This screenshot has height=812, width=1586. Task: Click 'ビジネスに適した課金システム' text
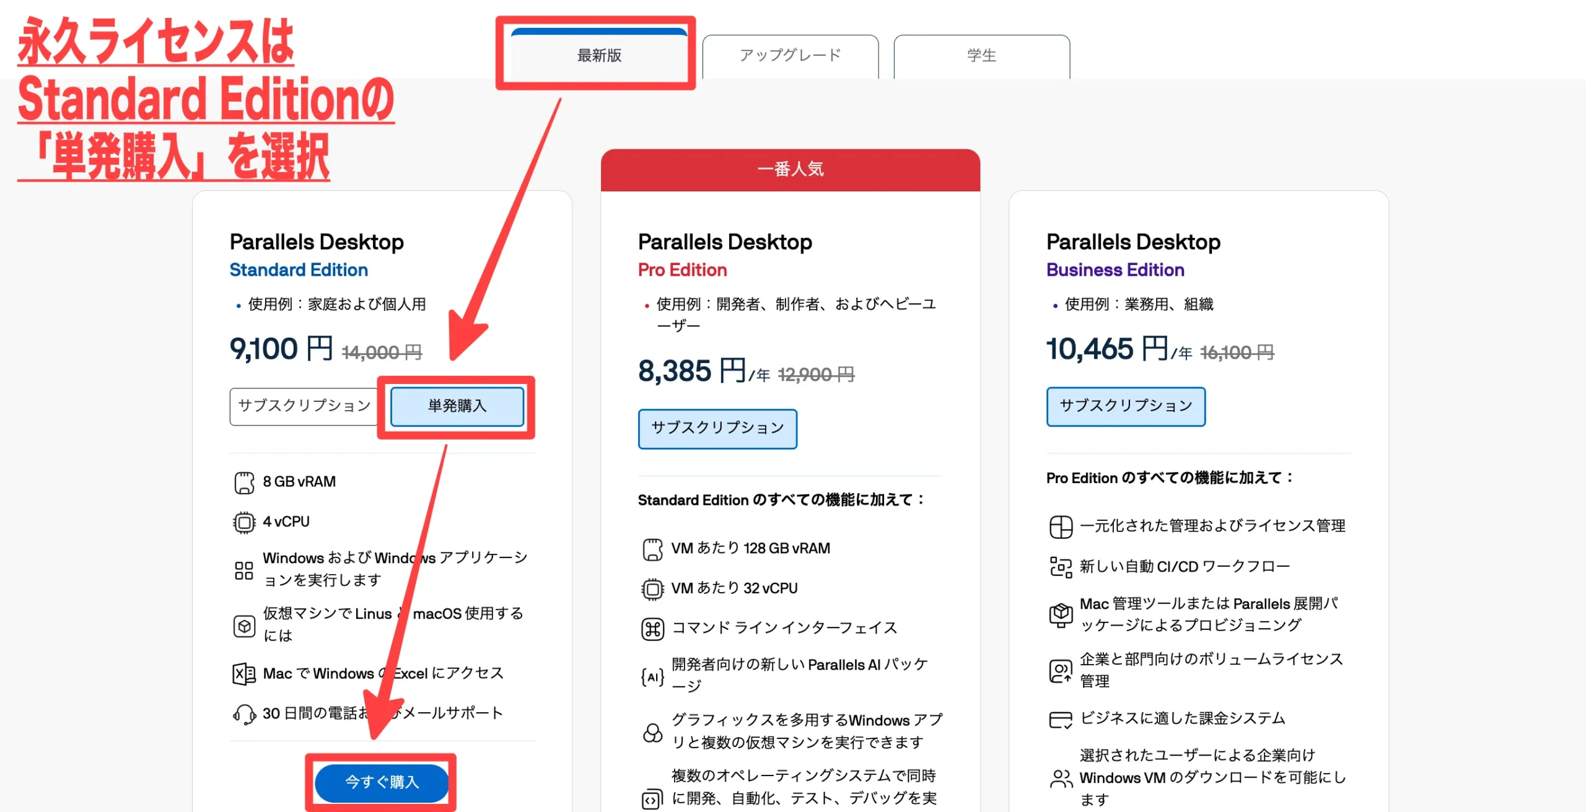coord(1183,718)
